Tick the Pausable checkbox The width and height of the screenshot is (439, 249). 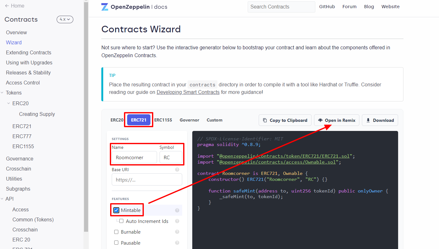coord(116,243)
